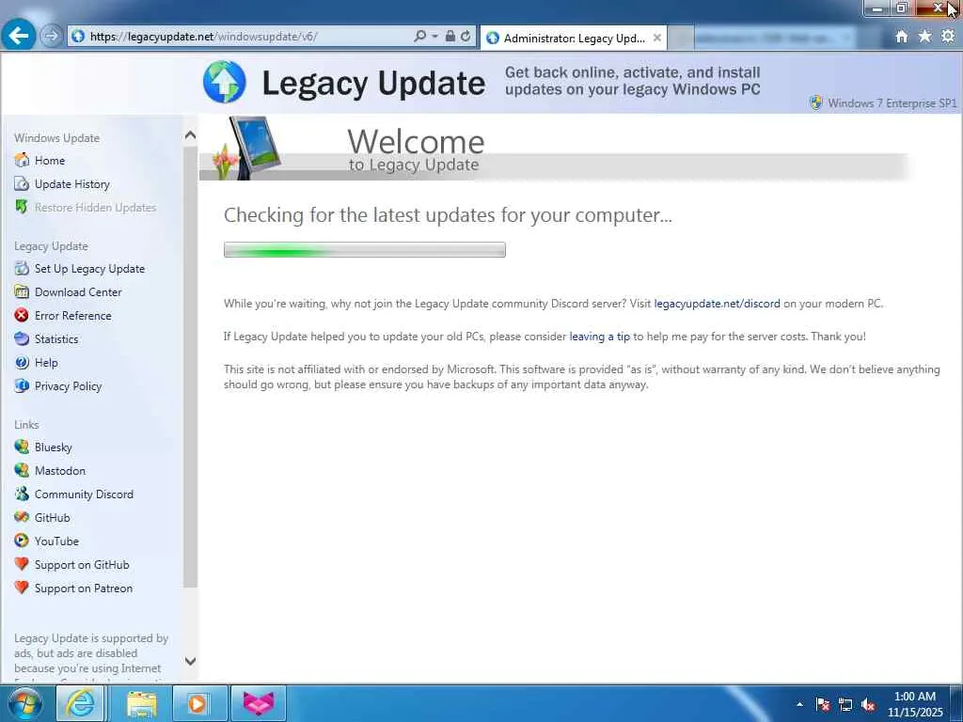This screenshot has height=722, width=963.
Task: Open the Privacy Policy link
Action: coord(68,386)
